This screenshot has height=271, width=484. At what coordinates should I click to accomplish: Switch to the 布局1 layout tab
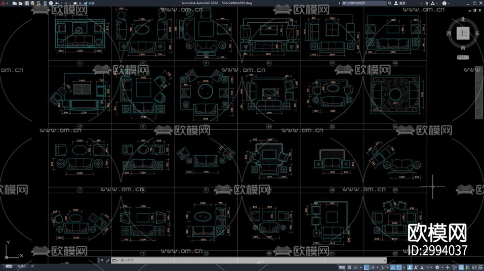(x=21, y=266)
